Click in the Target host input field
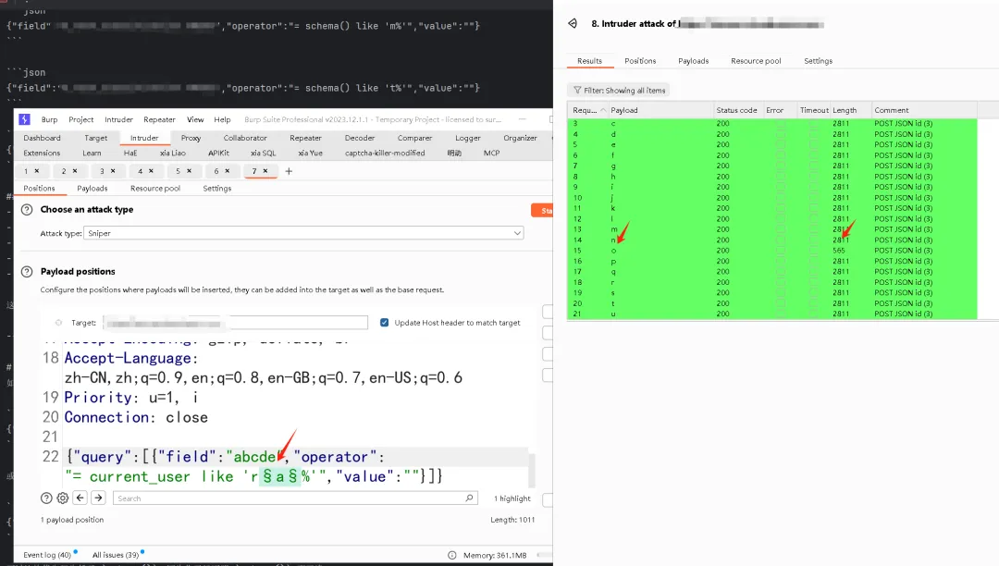 [x=235, y=323]
